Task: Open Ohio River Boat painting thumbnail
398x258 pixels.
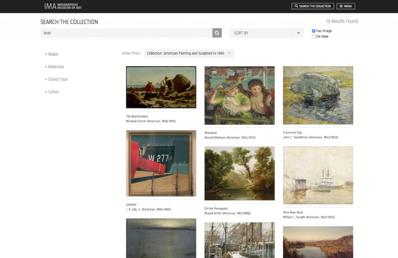Action: [318, 175]
